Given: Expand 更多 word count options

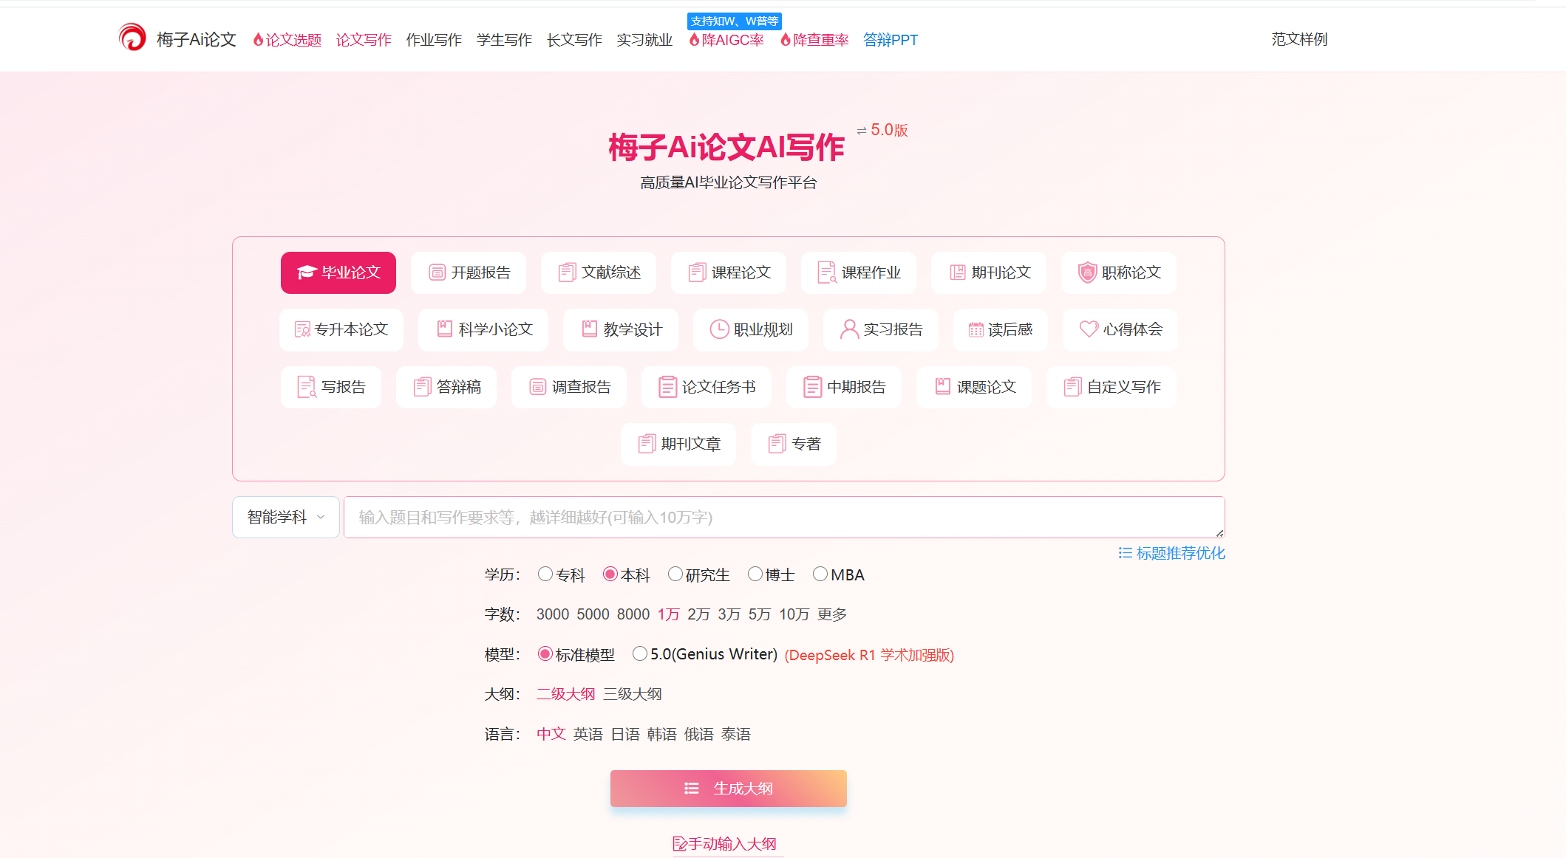Looking at the screenshot, I should [831, 614].
